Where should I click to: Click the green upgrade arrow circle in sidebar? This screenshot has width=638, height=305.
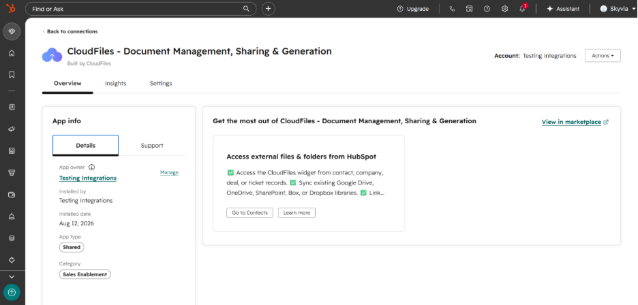coord(12,292)
